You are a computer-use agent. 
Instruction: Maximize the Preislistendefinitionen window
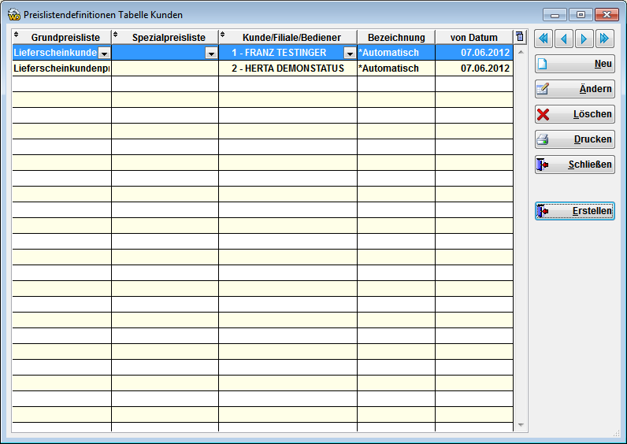[x=581, y=15]
